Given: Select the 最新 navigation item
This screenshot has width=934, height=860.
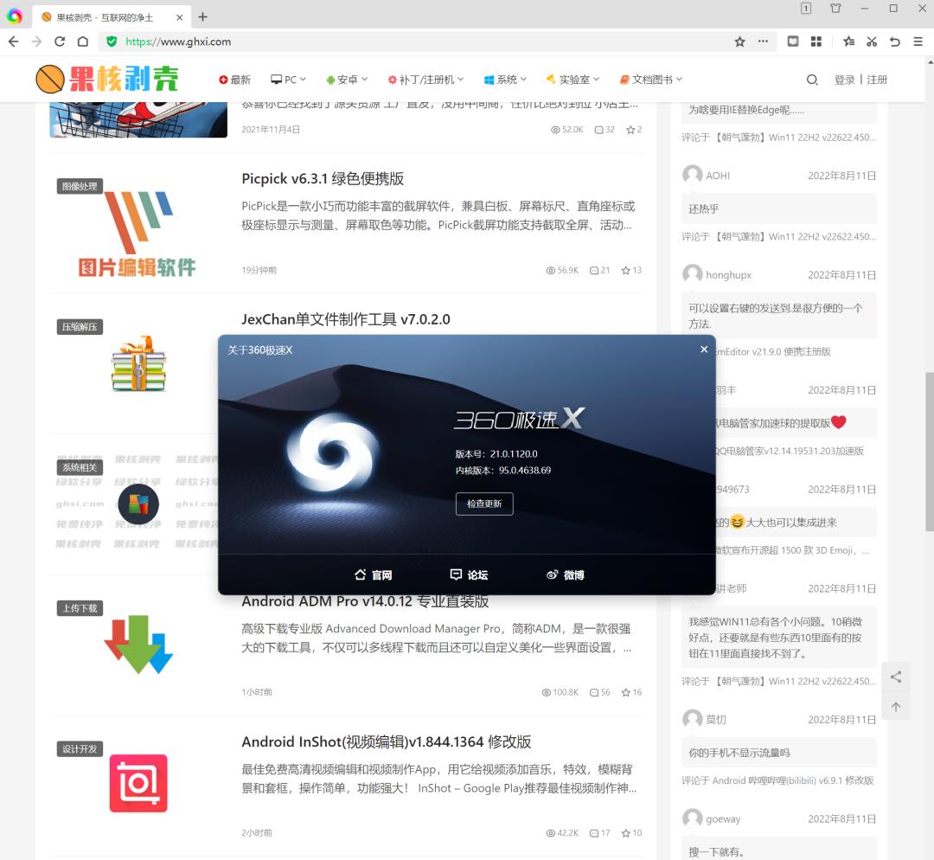Looking at the screenshot, I should click(x=234, y=79).
